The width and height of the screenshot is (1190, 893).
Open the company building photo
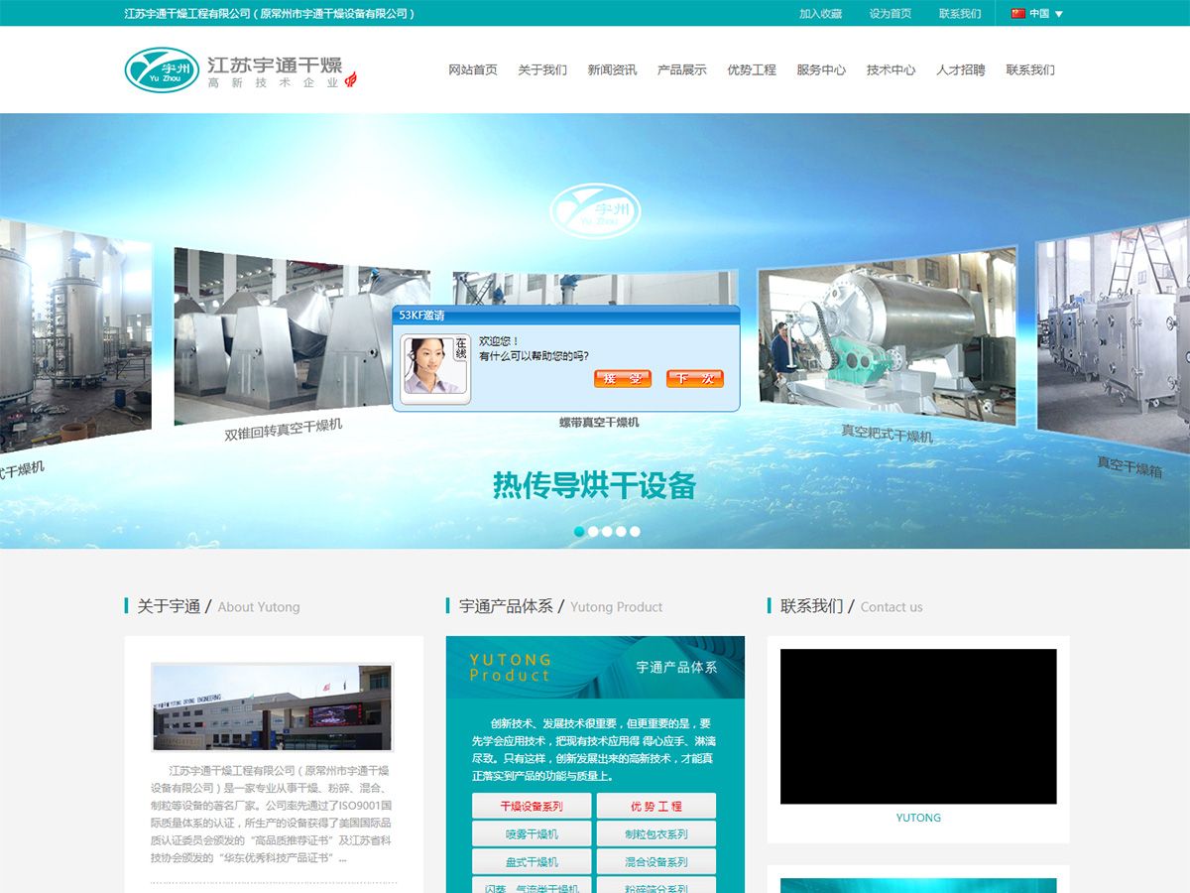pyautogui.click(x=272, y=706)
